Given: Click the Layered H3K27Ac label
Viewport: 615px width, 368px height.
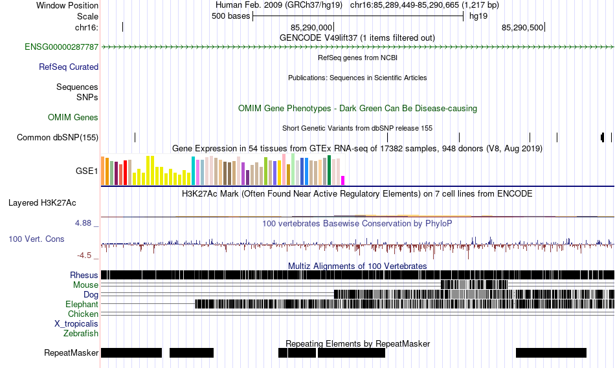Looking at the screenshot, I should [42, 203].
